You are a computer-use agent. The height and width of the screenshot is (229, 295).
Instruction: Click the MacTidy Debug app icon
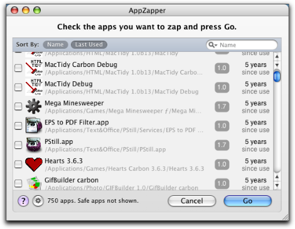pyautogui.click(x=34, y=87)
